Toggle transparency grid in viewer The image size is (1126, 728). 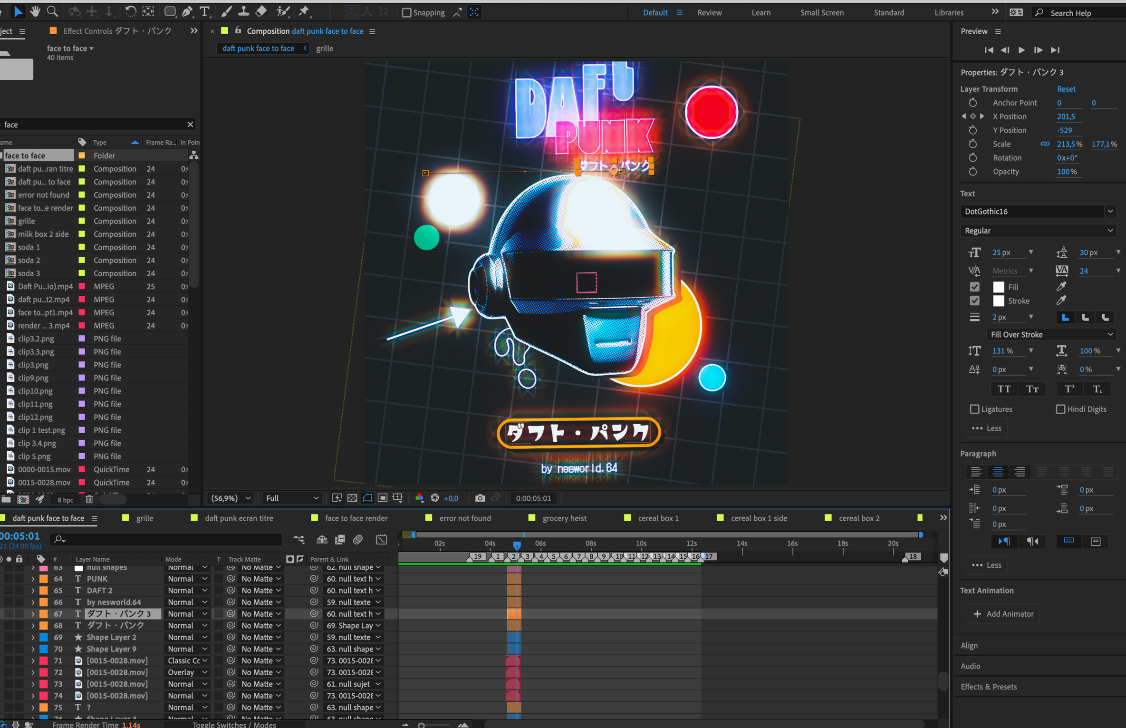point(352,498)
